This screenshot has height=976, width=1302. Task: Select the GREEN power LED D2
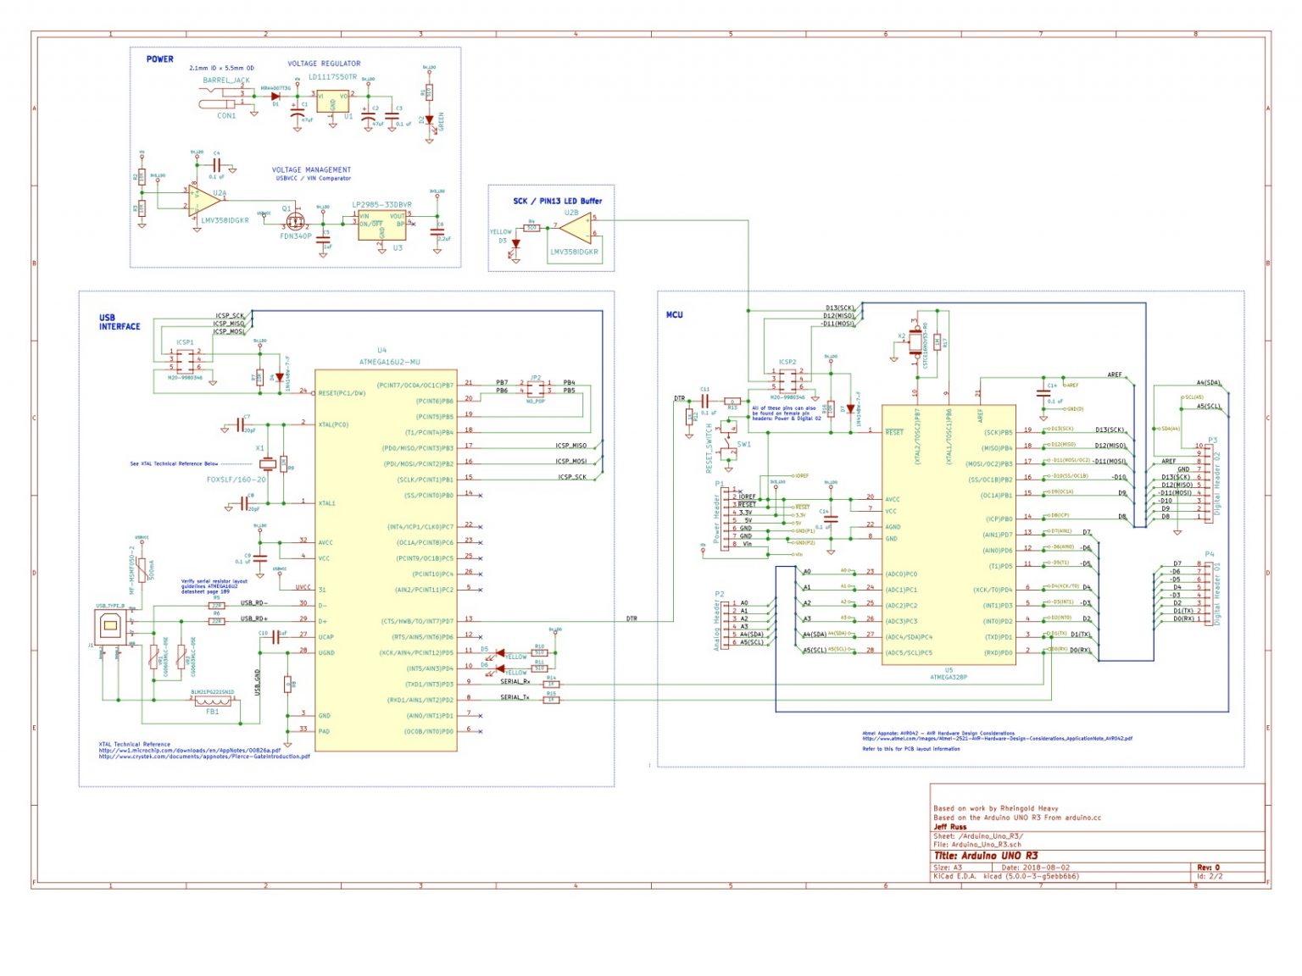431,119
